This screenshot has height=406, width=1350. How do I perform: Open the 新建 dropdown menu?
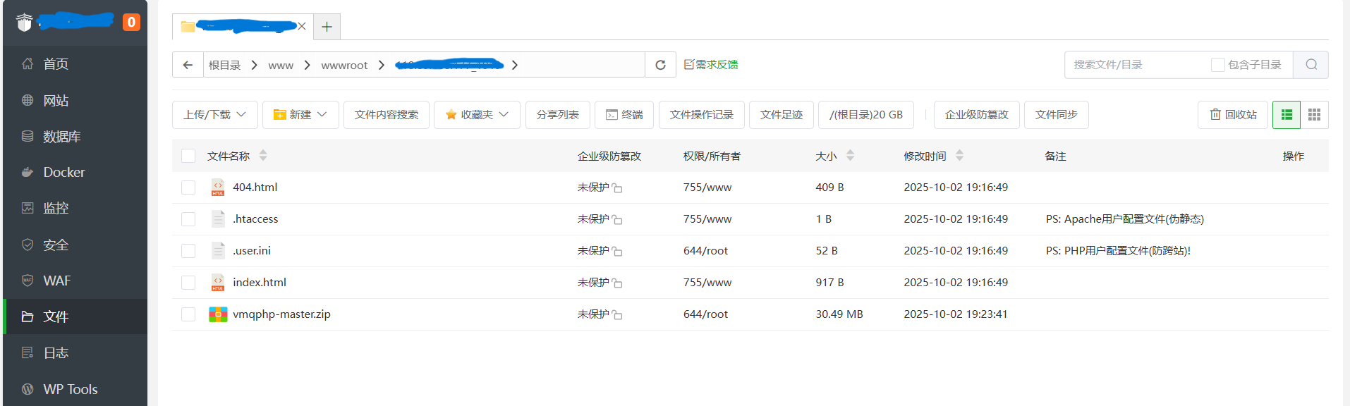click(300, 115)
